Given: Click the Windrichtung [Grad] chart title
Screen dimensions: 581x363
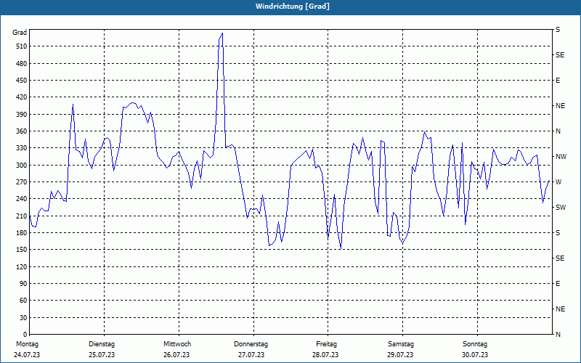Looking at the screenshot, I should point(293,7).
